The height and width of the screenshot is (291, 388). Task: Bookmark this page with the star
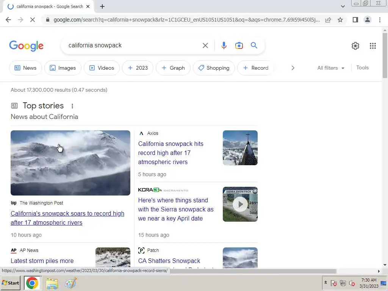(340, 20)
